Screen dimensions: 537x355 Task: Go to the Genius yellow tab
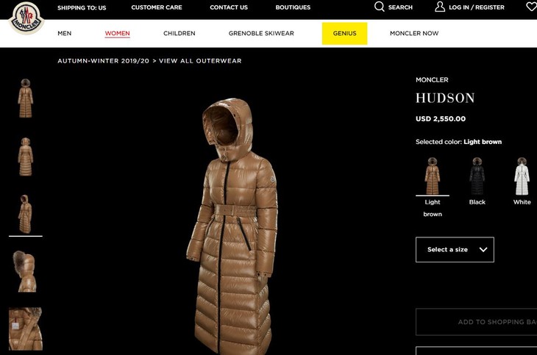point(344,33)
